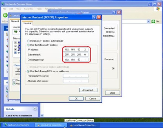The width and height of the screenshot is (163, 130).
Task: Click the Advanced button
Action: tap(88, 90)
